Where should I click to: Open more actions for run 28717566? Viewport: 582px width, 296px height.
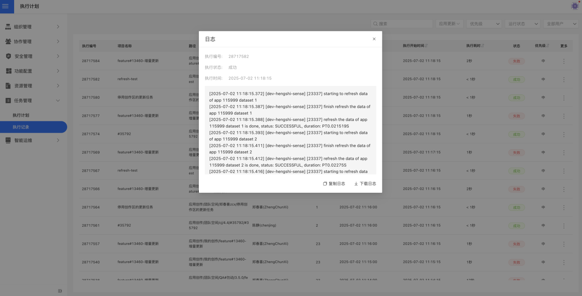pyautogui.click(x=564, y=189)
